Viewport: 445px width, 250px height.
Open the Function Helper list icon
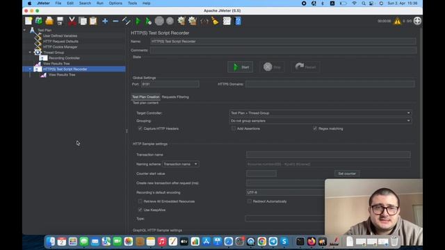[x=227, y=21]
